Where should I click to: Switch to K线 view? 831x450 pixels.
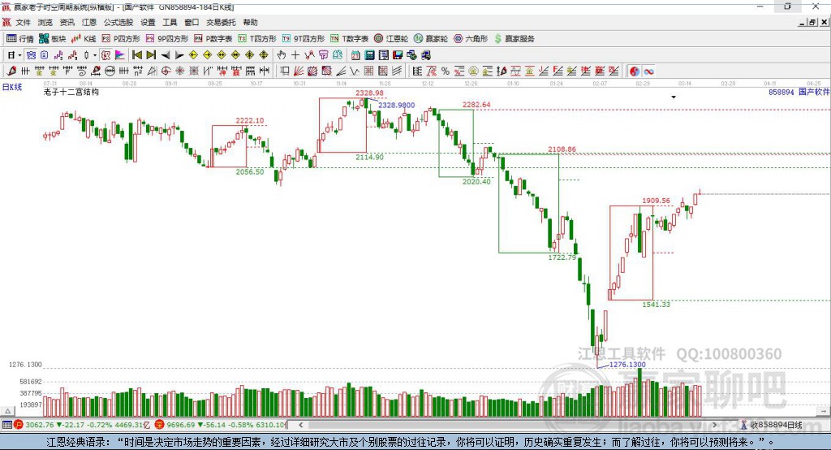(x=84, y=39)
